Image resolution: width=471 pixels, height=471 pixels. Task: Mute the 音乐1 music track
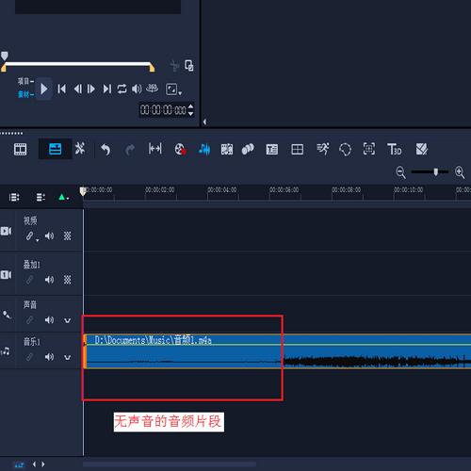pos(49,357)
